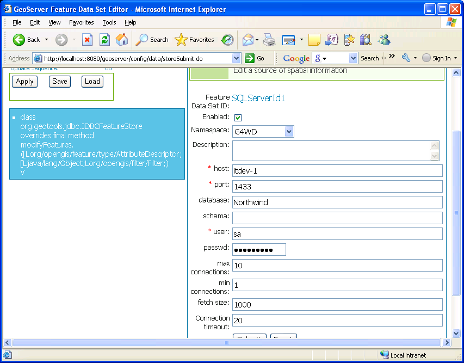Click the Research toolbar icon
The height and width of the screenshot is (363, 464).
[x=332, y=40]
